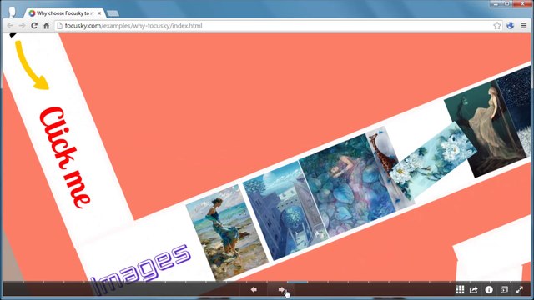Advance to the next presentation frame

(x=281, y=290)
